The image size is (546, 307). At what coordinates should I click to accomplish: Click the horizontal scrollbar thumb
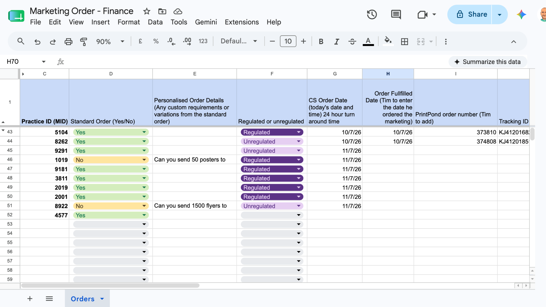click(x=110, y=285)
